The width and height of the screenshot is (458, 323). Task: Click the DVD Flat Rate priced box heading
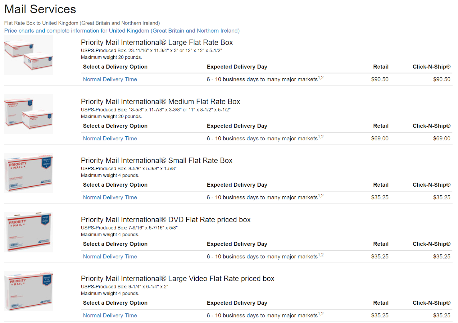point(165,220)
